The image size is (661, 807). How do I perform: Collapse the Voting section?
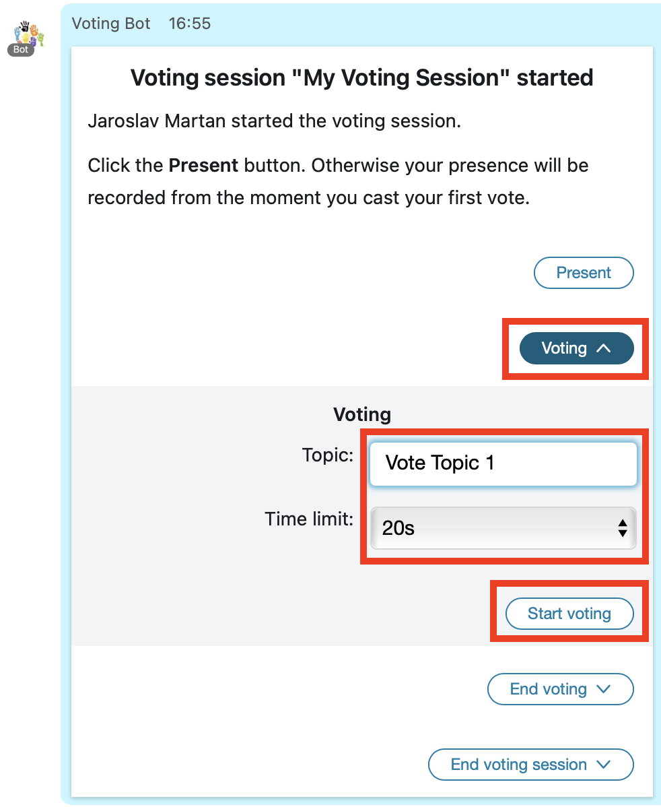point(576,348)
